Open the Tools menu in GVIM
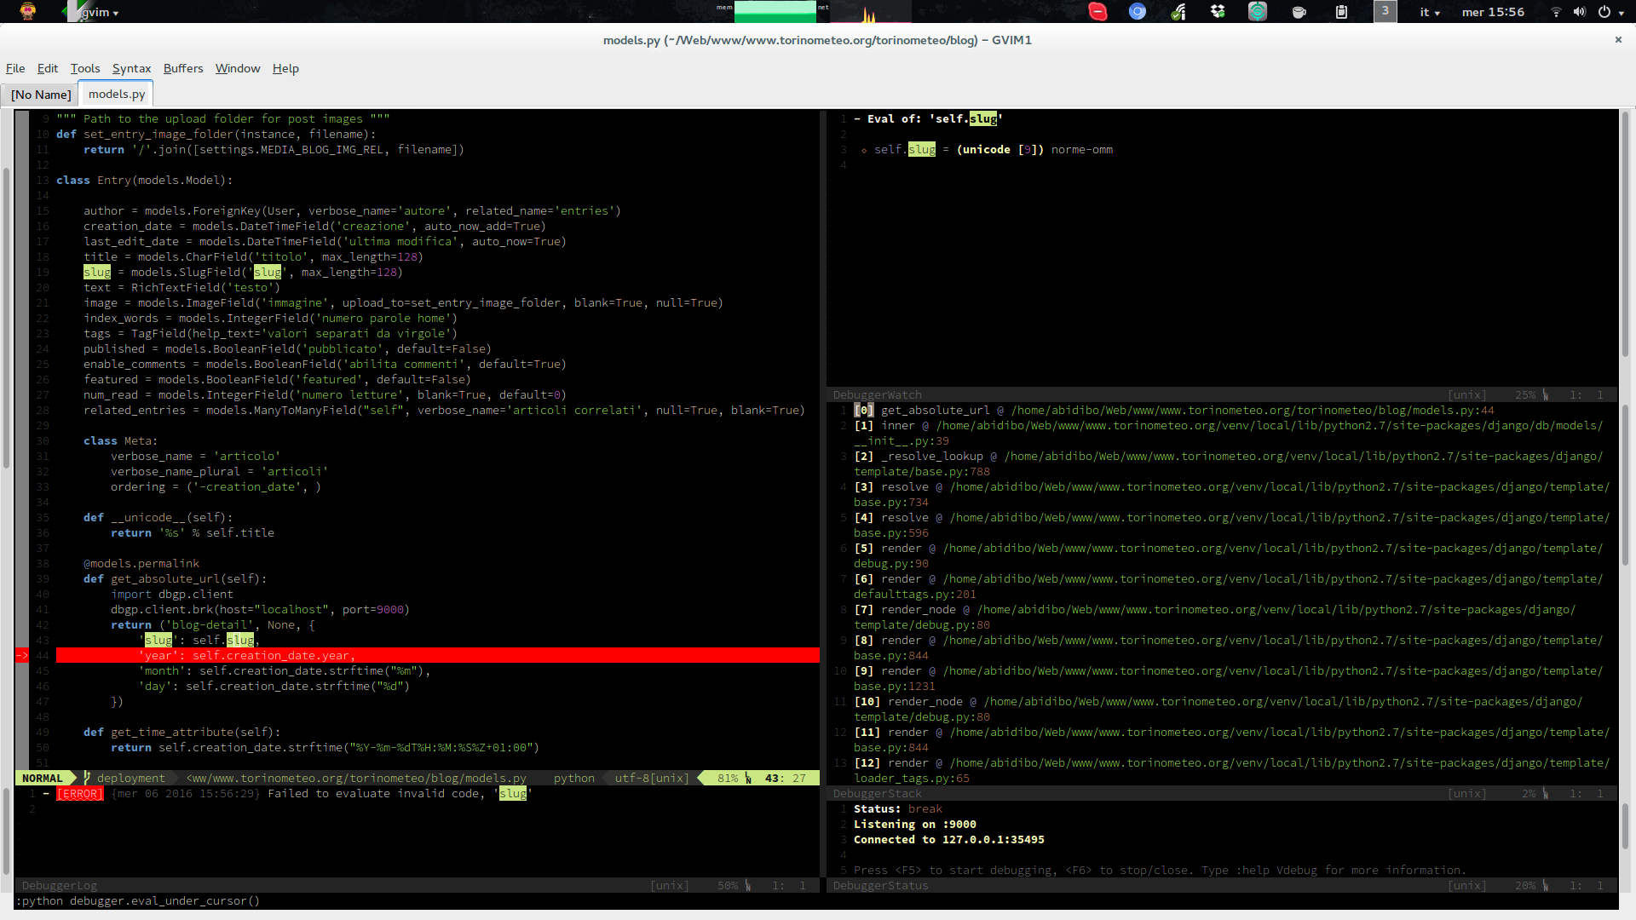 pyautogui.click(x=85, y=67)
